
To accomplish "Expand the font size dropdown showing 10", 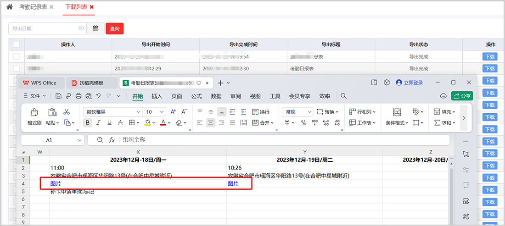I will tap(155, 112).
